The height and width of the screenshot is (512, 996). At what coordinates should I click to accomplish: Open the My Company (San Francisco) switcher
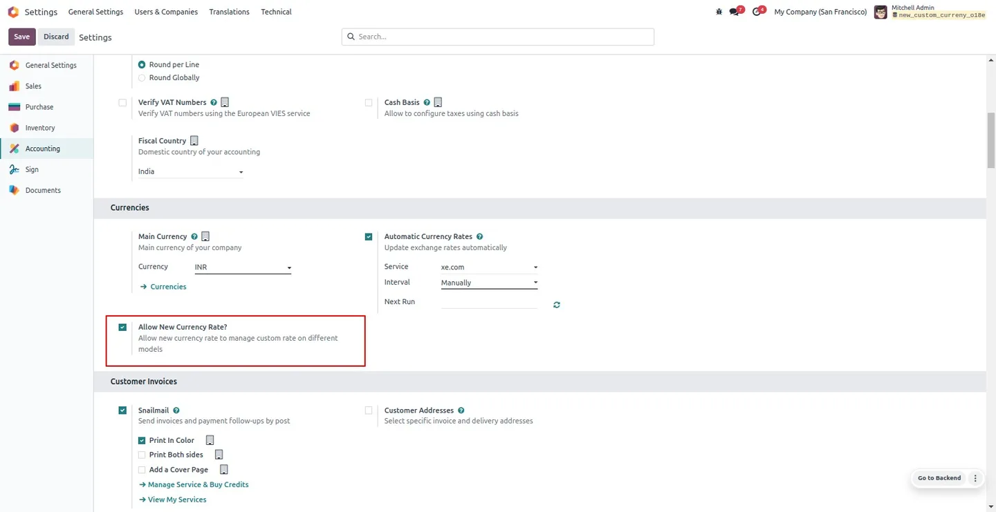[x=820, y=12]
